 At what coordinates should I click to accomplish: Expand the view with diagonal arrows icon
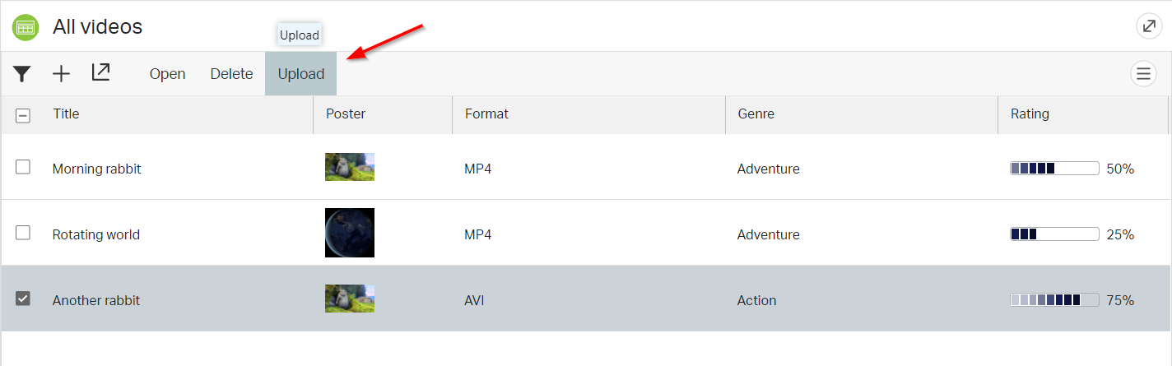[x=1149, y=26]
